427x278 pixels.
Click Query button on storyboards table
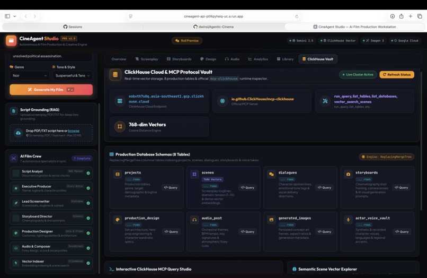click(402, 187)
